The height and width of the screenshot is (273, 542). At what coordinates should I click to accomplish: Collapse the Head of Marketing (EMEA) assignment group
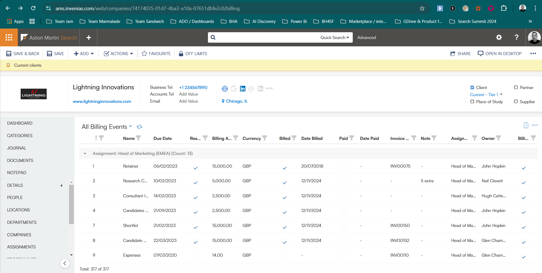pos(85,153)
